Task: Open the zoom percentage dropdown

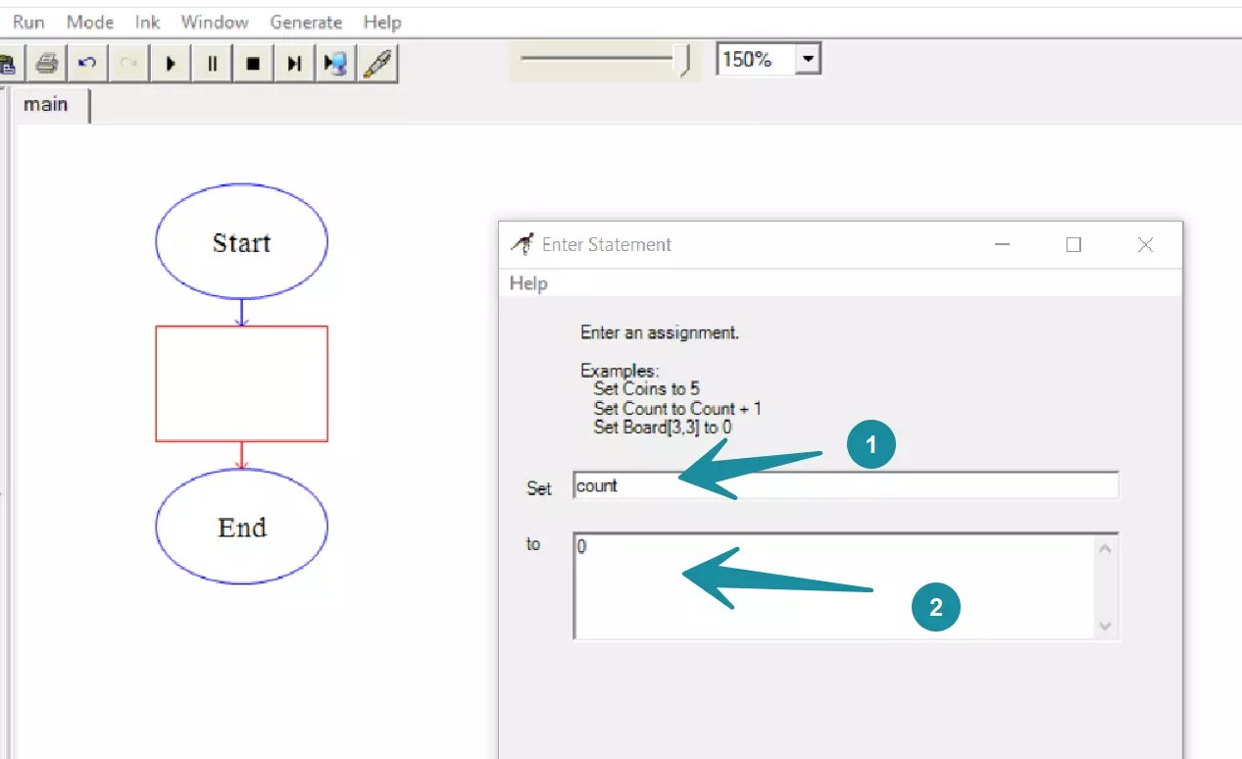Action: coord(808,59)
